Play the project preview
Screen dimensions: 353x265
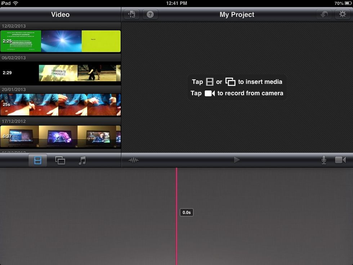237,160
